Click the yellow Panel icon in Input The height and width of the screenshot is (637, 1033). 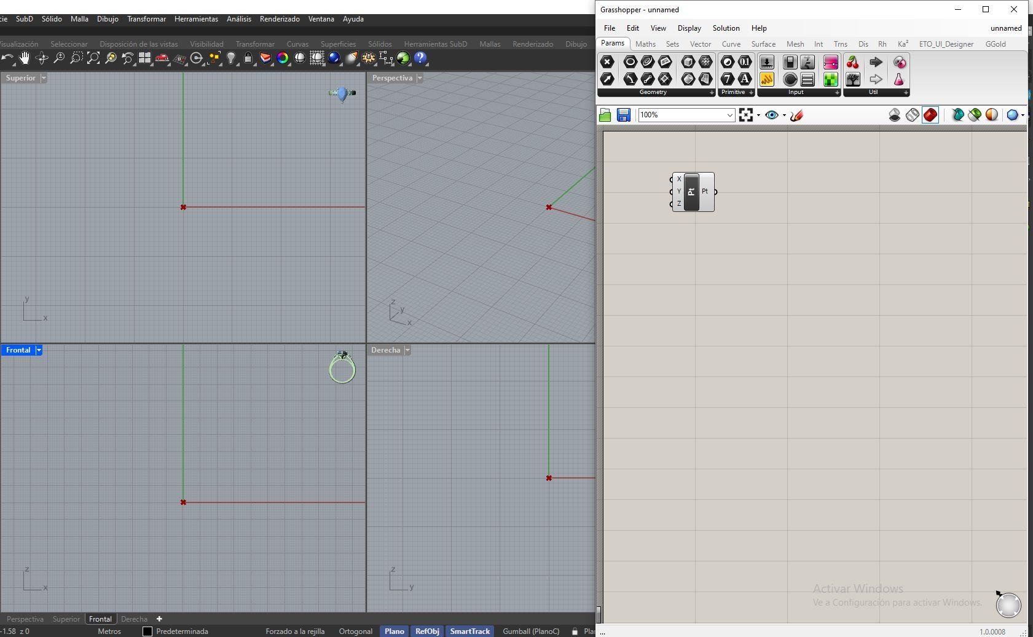767,79
